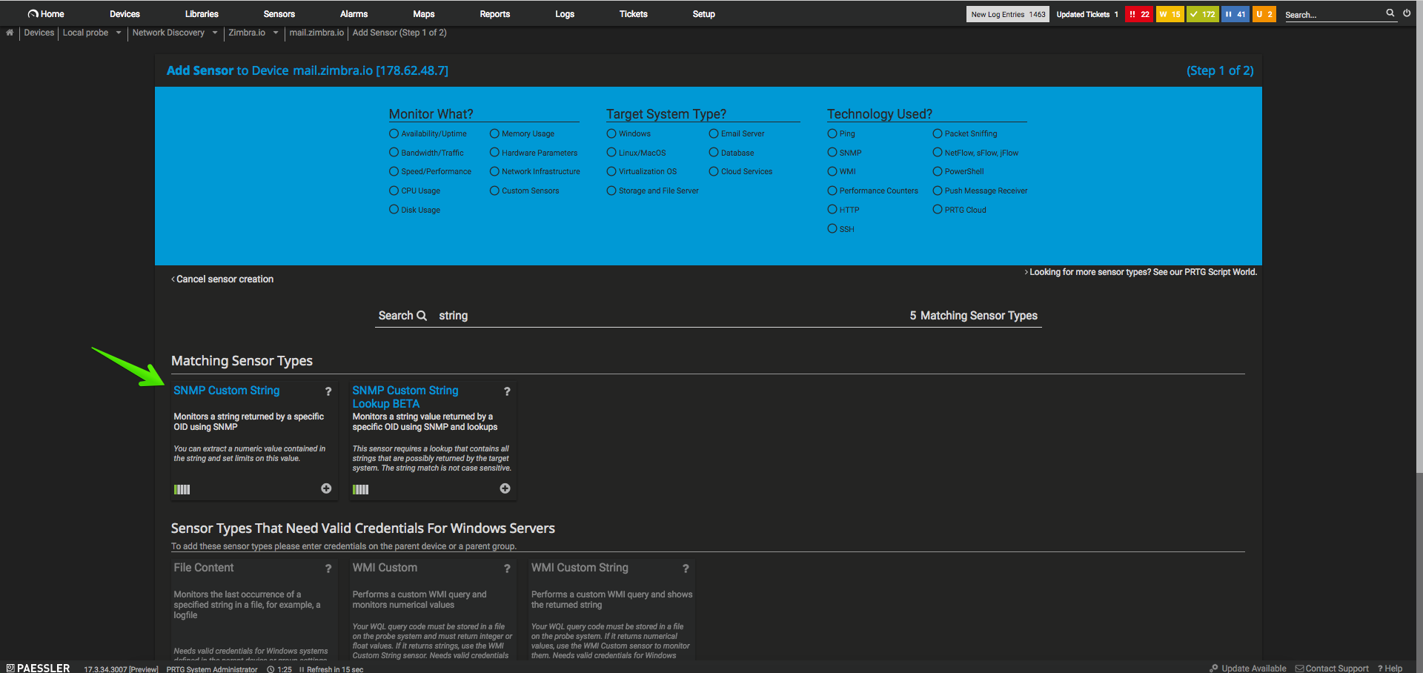View the updated tickets counter
The height and width of the screenshot is (673, 1423).
1087,14
